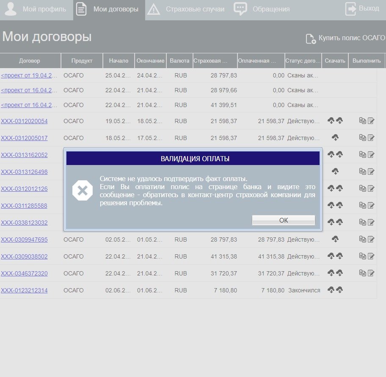Click the copy icon in row XXX-0312020054
The height and width of the screenshot is (377, 386).
coord(362,121)
